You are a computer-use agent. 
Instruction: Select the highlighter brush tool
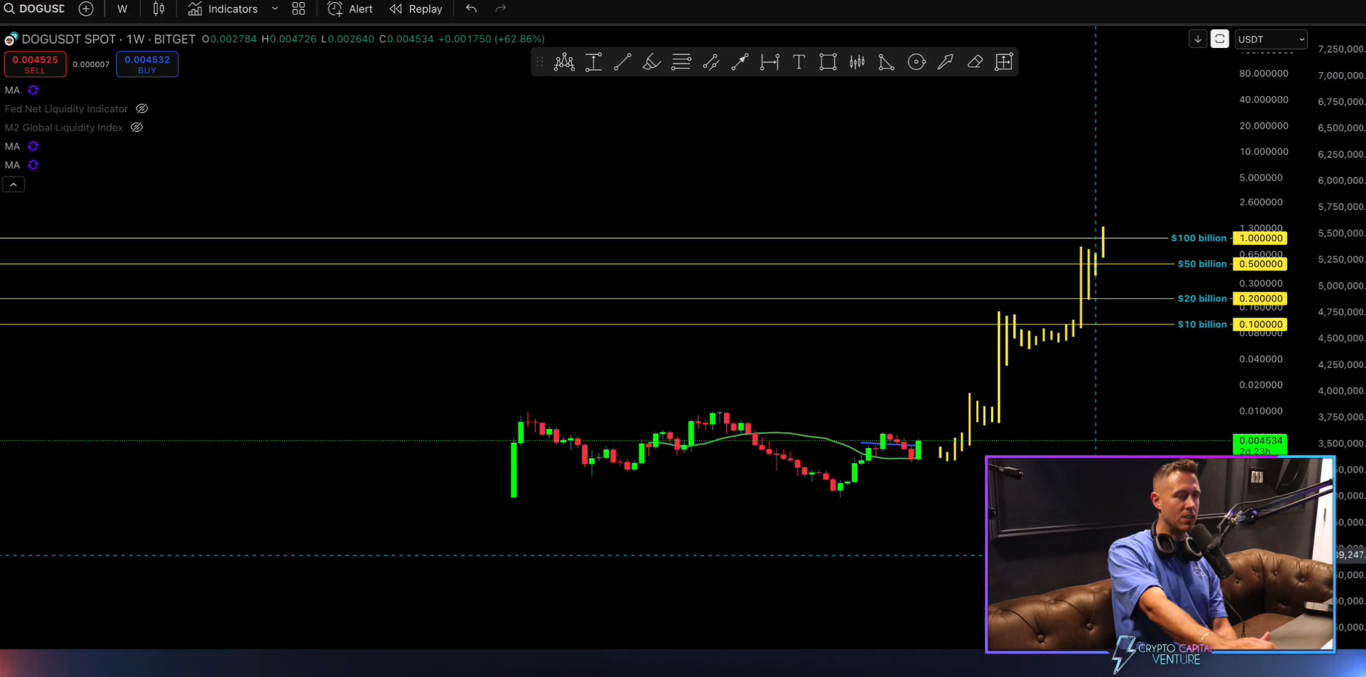[x=651, y=62]
